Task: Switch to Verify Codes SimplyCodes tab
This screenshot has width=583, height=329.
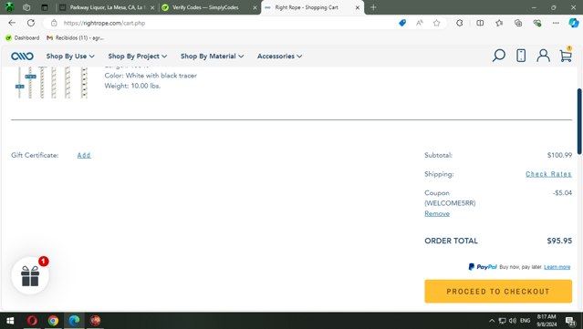Action: [x=209, y=7]
